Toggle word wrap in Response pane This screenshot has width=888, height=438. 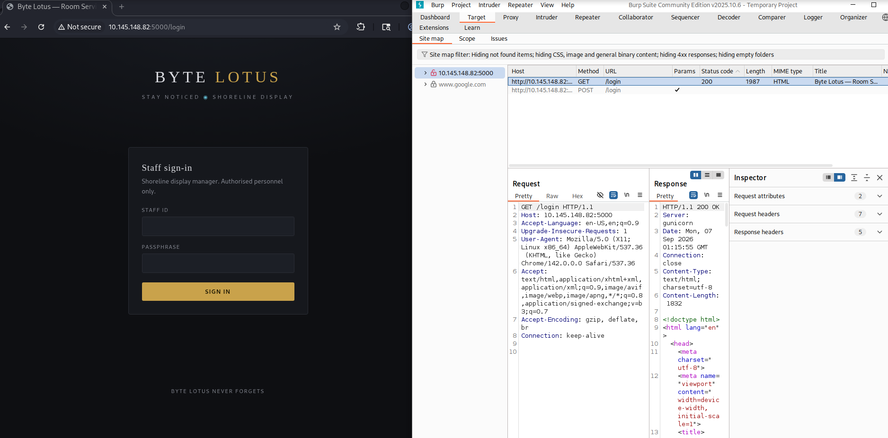(x=693, y=195)
